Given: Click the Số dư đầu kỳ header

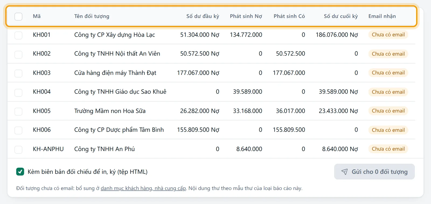Looking at the screenshot, I should [203, 16].
